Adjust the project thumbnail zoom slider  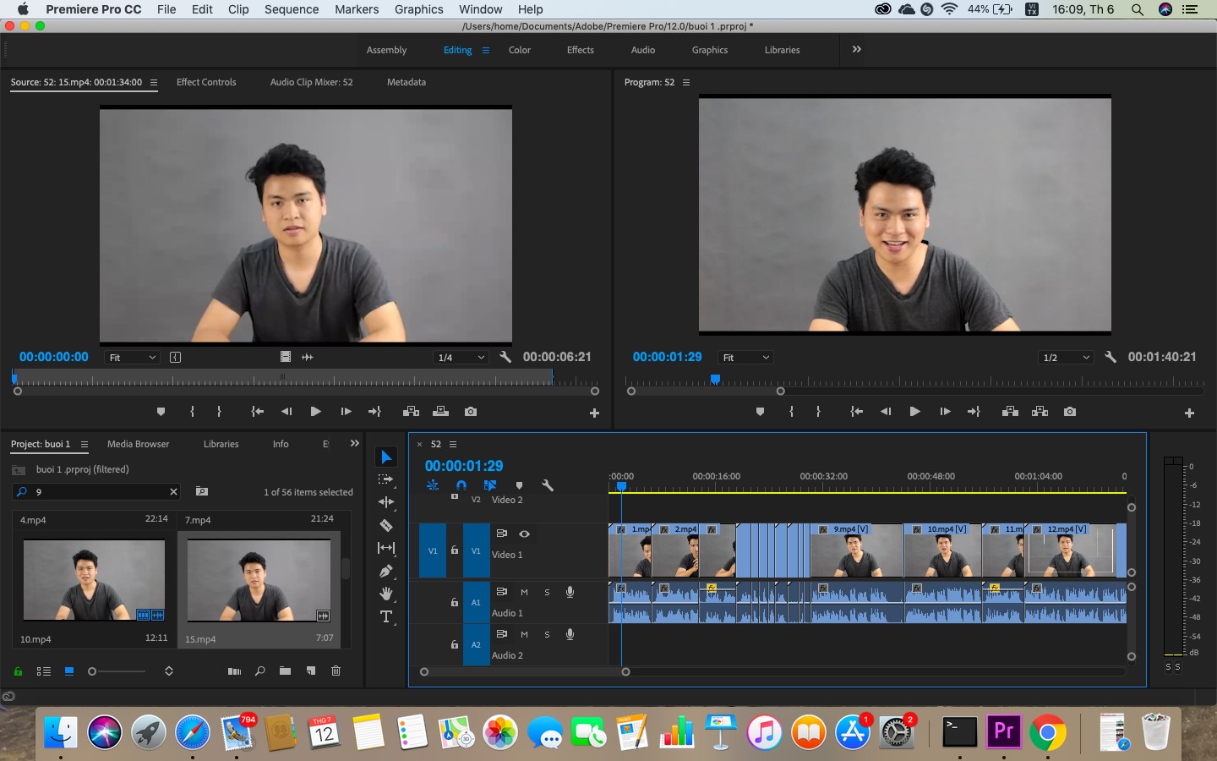click(x=117, y=671)
